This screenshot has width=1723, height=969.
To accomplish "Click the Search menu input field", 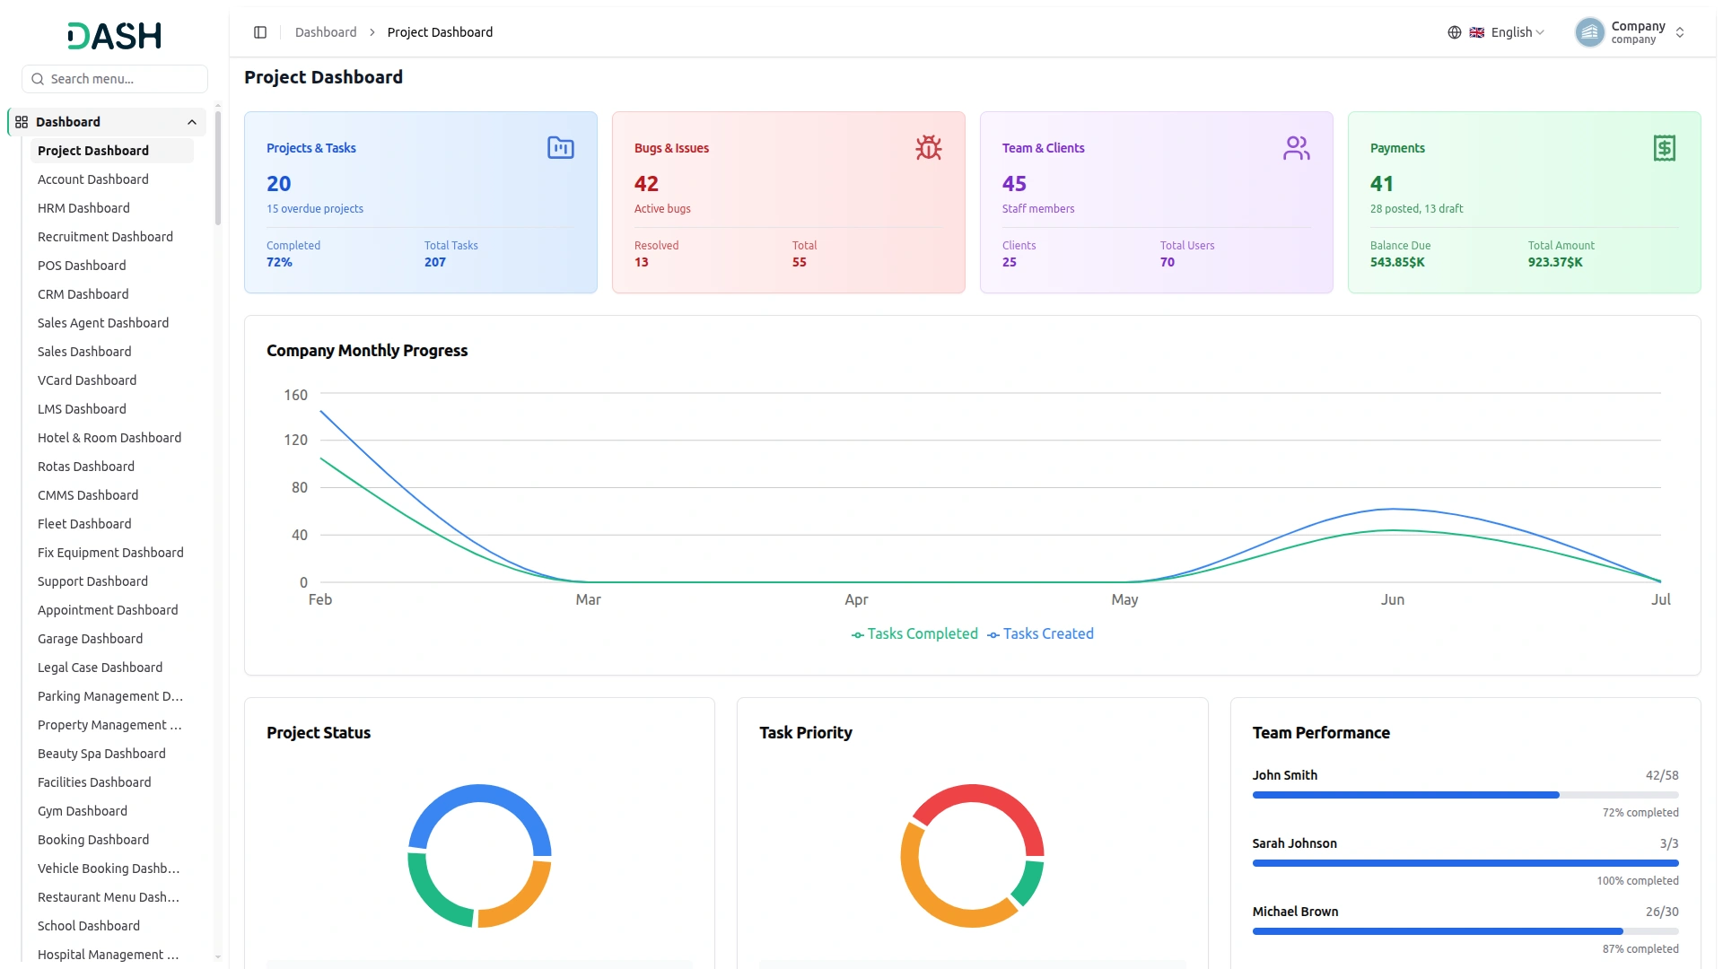I will tap(115, 79).
